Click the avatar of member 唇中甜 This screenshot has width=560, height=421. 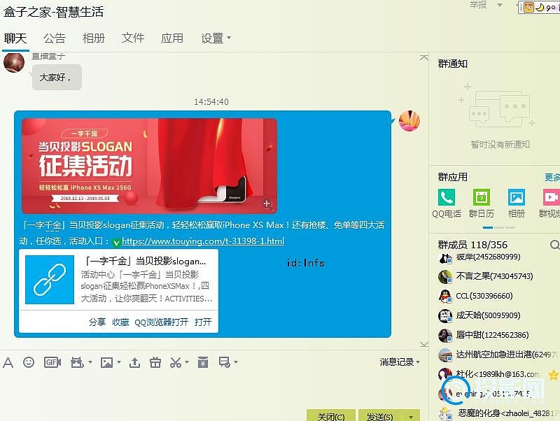pos(445,336)
